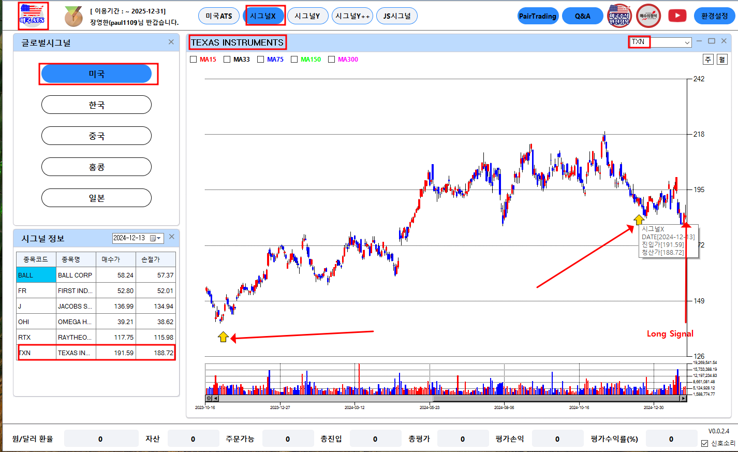738x452 pixels.
Task: Switch chart to monthly with 월 button
Action: pos(722,60)
